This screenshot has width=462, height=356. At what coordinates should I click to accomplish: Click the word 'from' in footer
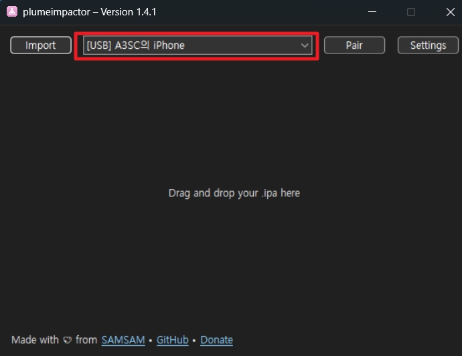86,340
